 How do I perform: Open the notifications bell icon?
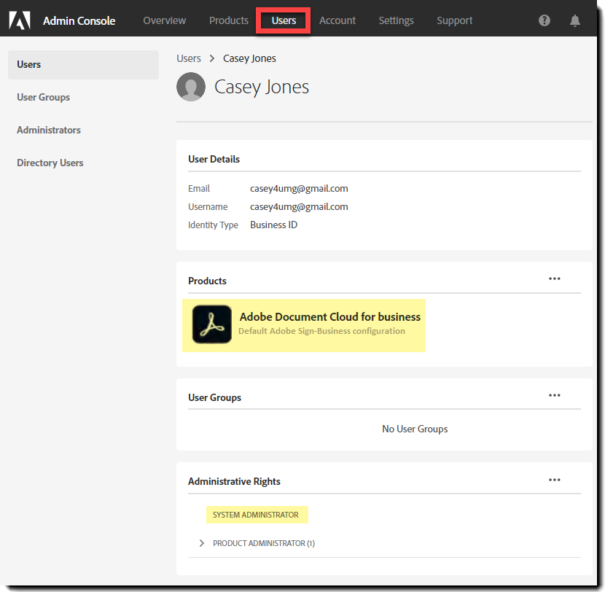coord(575,20)
